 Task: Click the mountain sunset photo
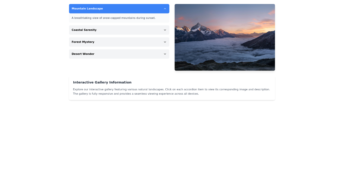pos(224,37)
